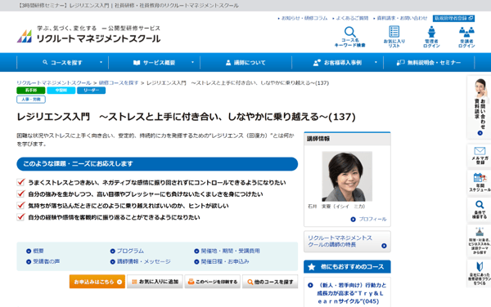Click the 新規管理者登録 button

click(x=453, y=19)
